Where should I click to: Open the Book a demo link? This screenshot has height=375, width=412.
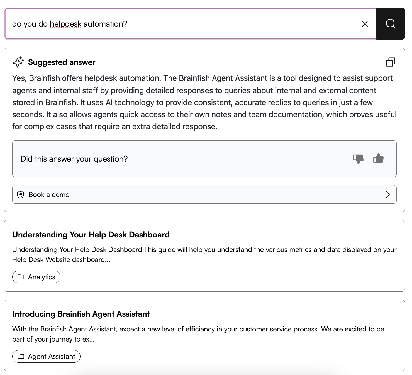tap(204, 194)
